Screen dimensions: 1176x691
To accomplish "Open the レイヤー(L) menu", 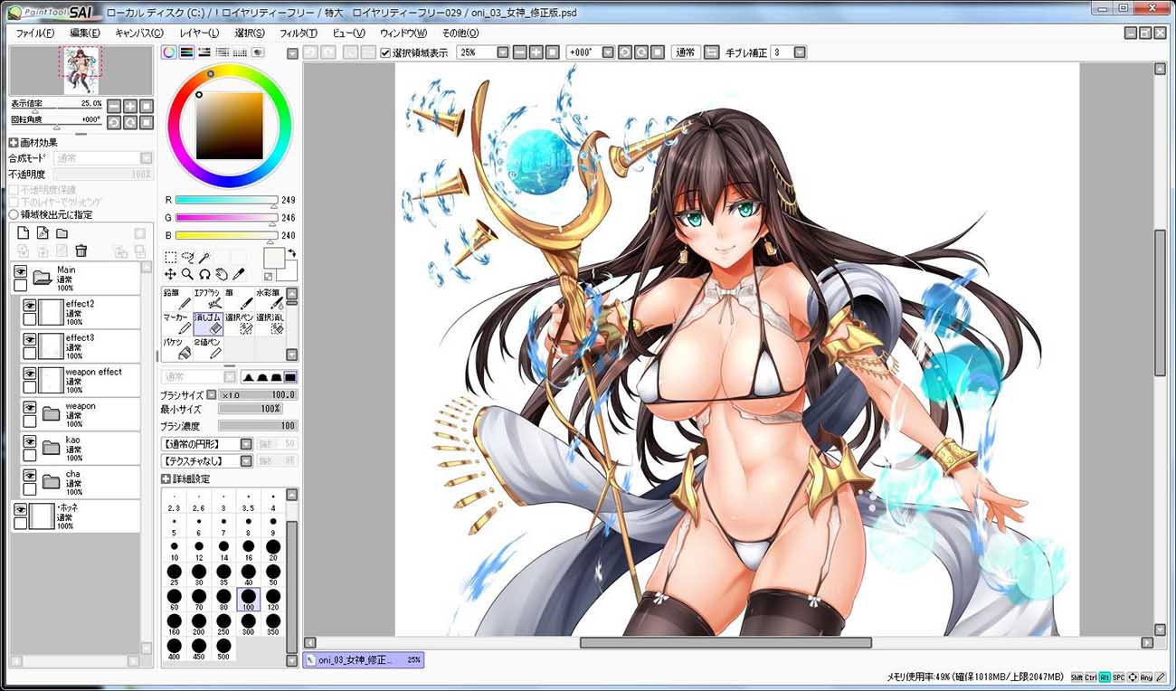I will coord(199,33).
